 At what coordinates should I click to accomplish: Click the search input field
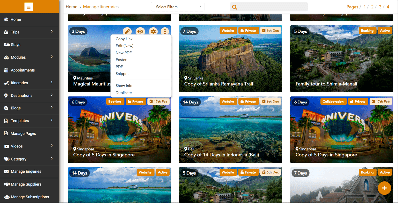point(269,7)
